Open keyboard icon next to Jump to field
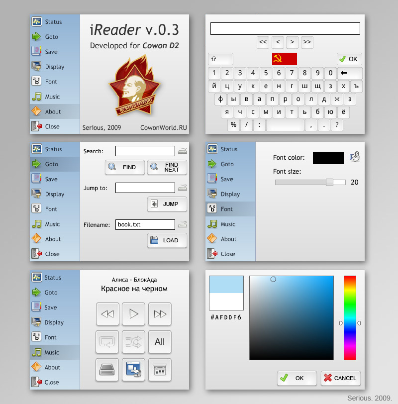Viewport: 398px width, 404px height. (x=183, y=188)
